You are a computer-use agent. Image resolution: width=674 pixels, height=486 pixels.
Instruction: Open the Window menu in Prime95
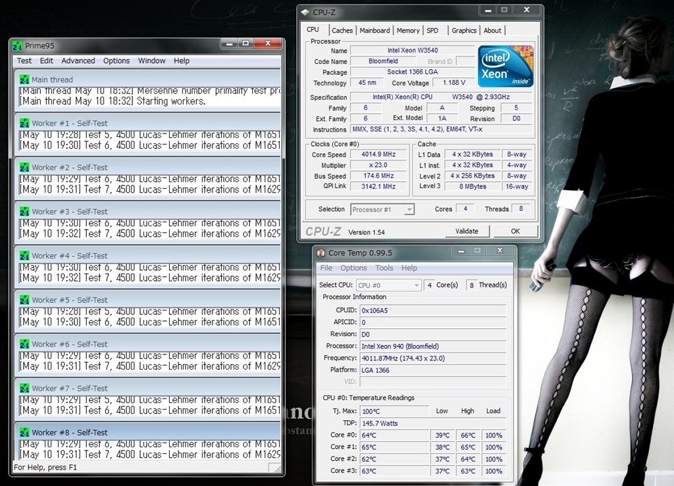(151, 61)
